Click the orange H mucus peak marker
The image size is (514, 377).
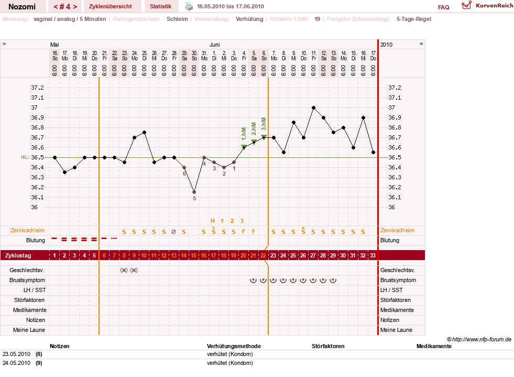pos(212,221)
